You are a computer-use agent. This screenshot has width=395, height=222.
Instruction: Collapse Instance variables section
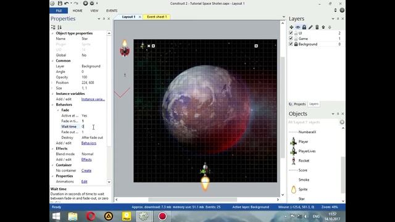[52, 94]
